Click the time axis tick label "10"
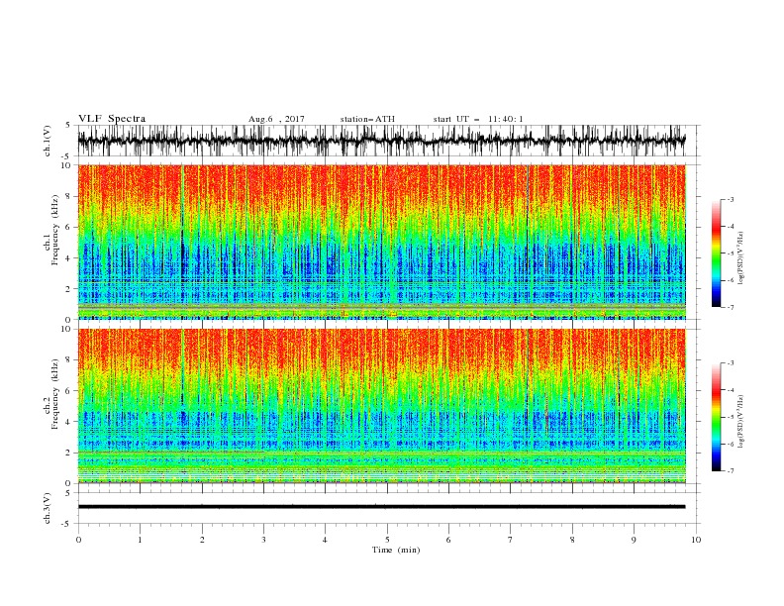 click(696, 540)
